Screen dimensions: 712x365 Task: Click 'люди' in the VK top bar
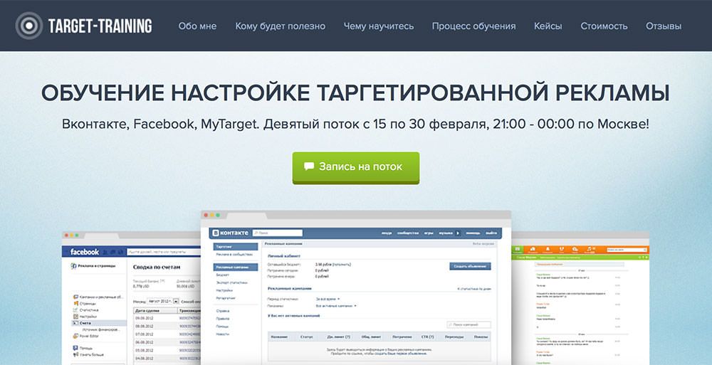pyautogui.click(x=387, y=233)
